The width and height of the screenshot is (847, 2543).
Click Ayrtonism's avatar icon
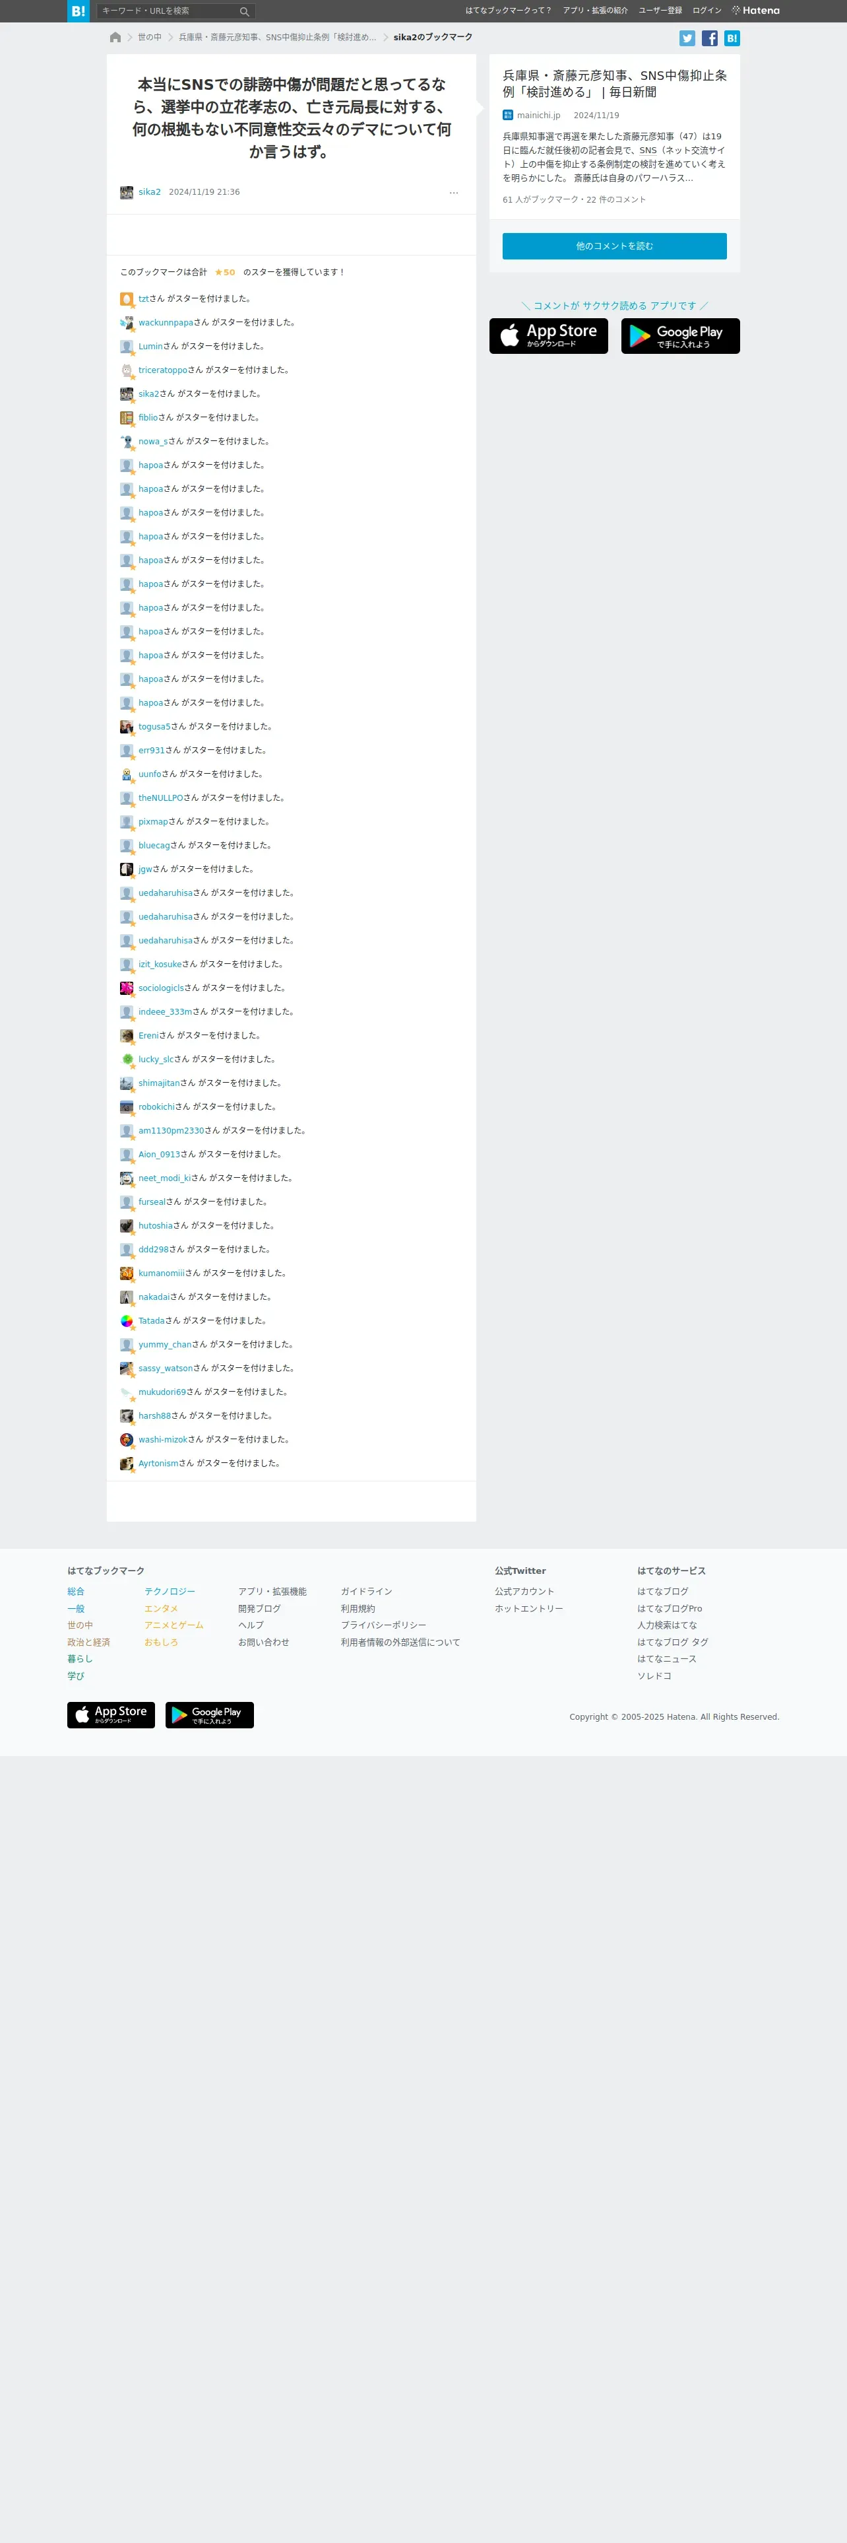point(126,1463)
